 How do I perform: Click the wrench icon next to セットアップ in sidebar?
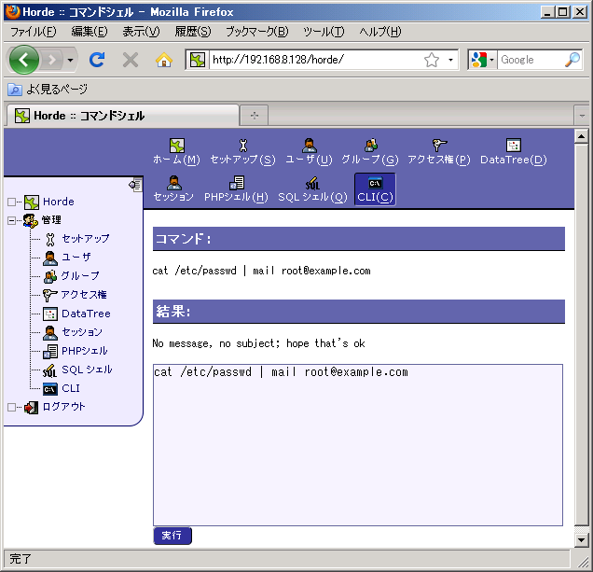(50, 239)
